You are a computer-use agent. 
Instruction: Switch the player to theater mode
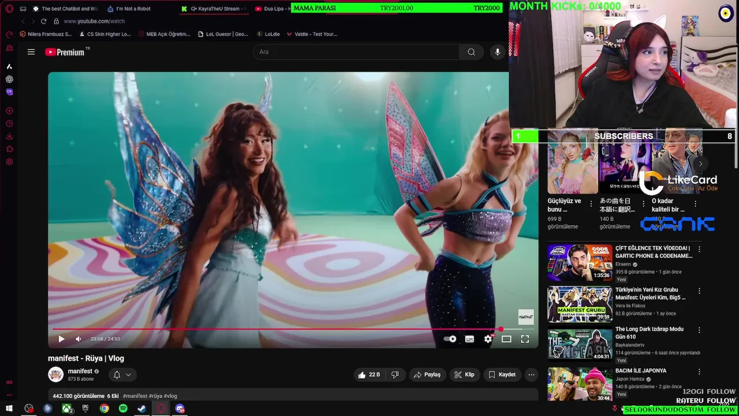pyautogui.click(x=506, y=339)
